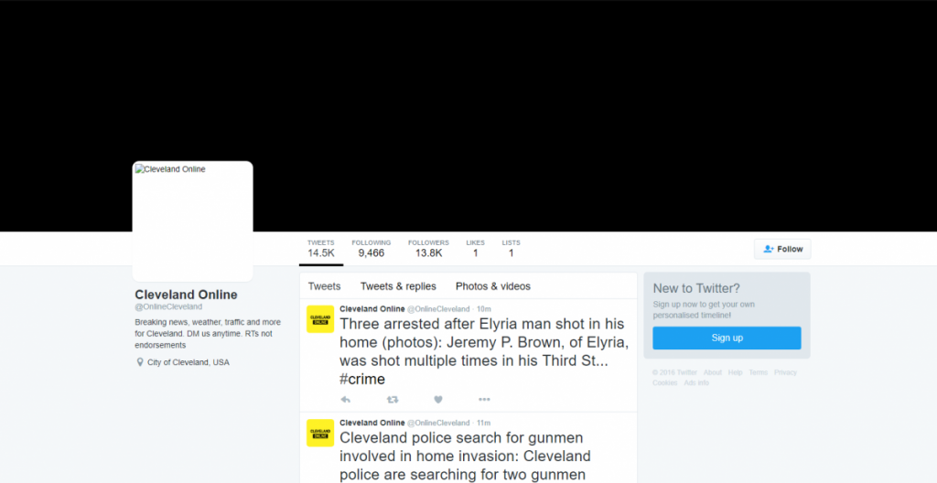Follow the Cleveland Online account

pyautogui.click(x=782, y=249)
